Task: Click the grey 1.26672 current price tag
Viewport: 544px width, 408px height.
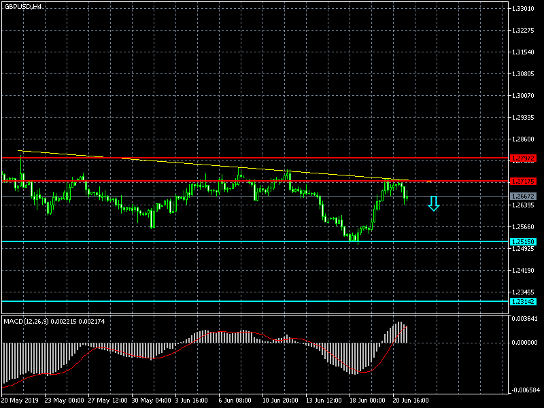Action: (x=523, y=197)
